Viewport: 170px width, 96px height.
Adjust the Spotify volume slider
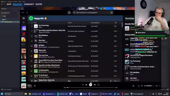click(150, 86)
